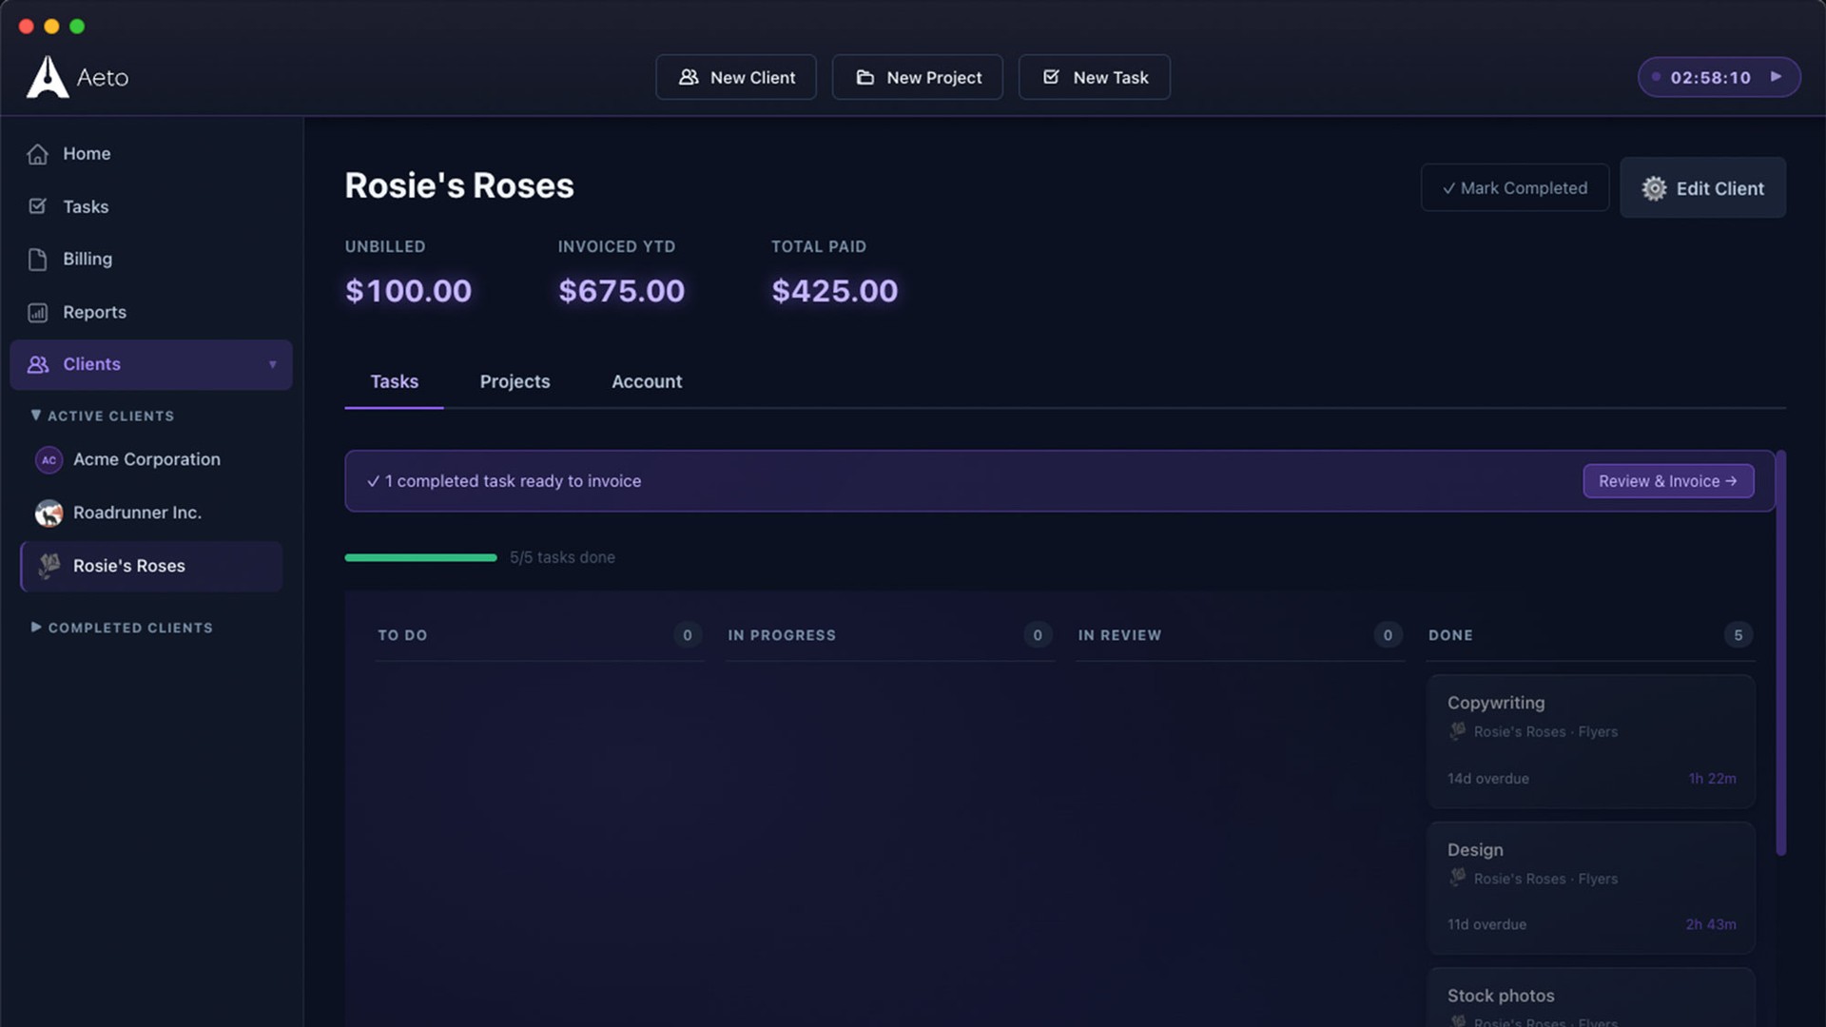Click the Done column count badge
This screenshot has width=1826, height=1027.
click(x=1738, y=635)
